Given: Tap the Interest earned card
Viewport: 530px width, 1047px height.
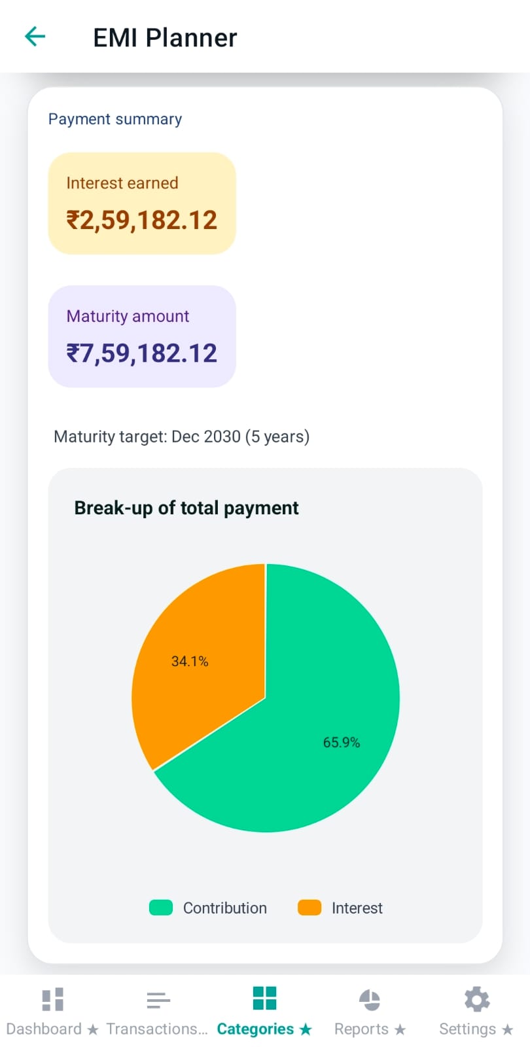Looking at the screenshot, I should 141,202.
